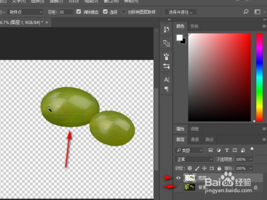
Task: Select the 属性 properties tab
Action: pyautogui.click(x=180, y=129)
